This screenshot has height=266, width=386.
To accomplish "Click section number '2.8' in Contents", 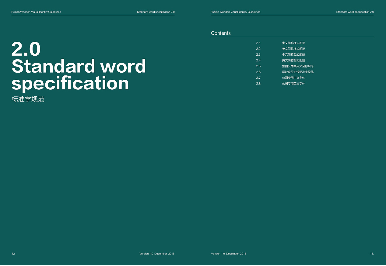I will point(258,83).
